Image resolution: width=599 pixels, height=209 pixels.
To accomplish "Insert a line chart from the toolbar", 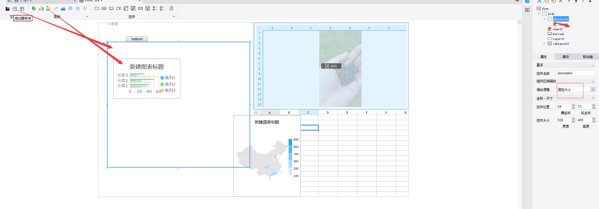I will 56,9.
